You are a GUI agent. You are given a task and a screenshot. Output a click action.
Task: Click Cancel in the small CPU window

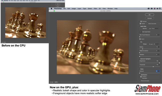[58, 6]
